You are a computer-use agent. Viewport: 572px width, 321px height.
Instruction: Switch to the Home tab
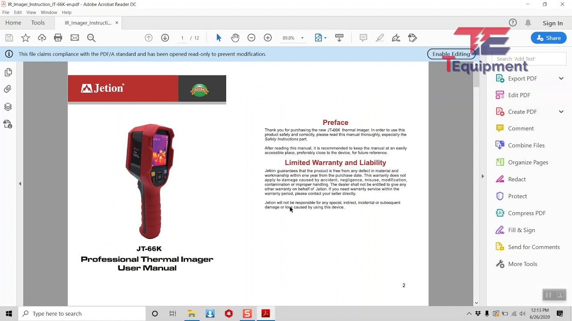click(13, 23)
